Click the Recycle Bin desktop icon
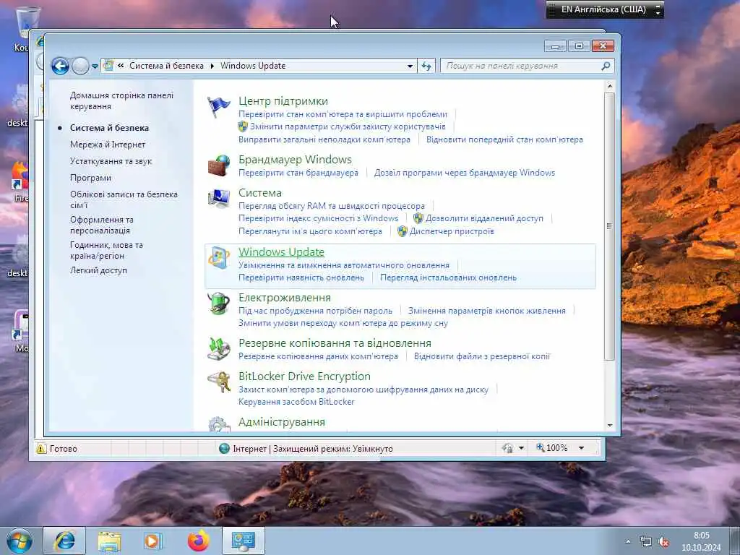The width and height of the screenshot is (740, 555). 27,22
